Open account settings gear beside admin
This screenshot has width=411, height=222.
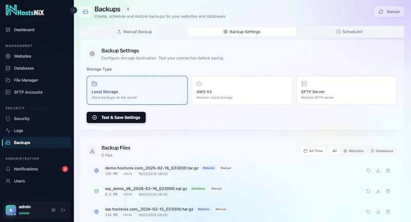(x=53, y=210)
